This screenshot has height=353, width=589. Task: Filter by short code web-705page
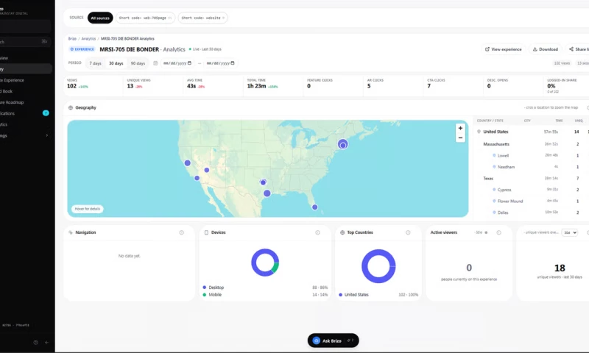pyautogui.click(x=145, y=18)
